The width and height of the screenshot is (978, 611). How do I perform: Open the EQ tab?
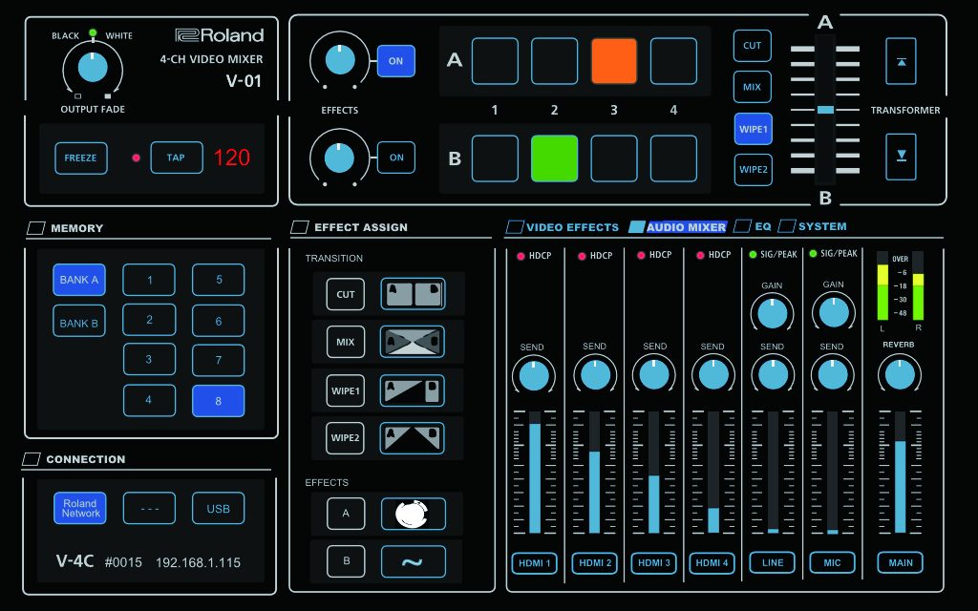(753, 226)
